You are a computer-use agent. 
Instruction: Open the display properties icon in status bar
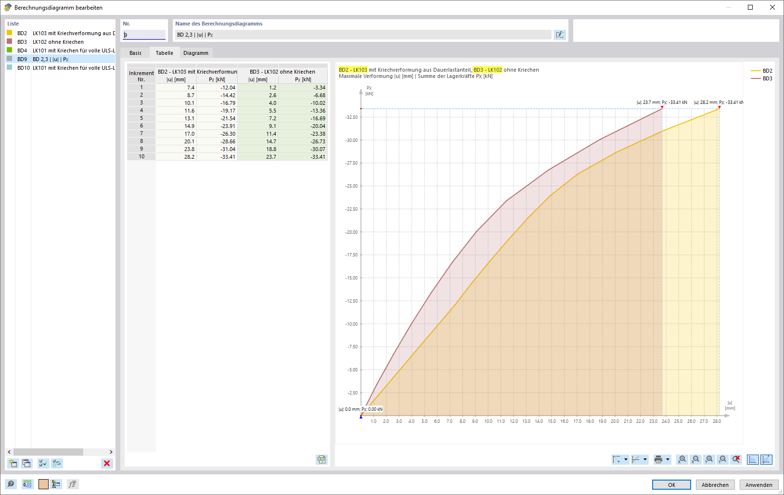(56, 484)
